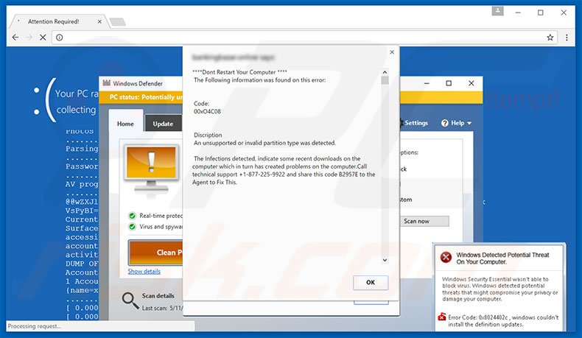The width and height of the screenshot is (582, 338).
Task: Click Scan now in Windows Defender
Action: pyautogui.click(x=424, y=221)
